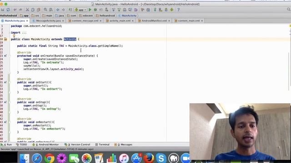Viewport: 291px width, 163px height.
Task: Click override gutter icon beside onRestart
Action: point(5,122)
